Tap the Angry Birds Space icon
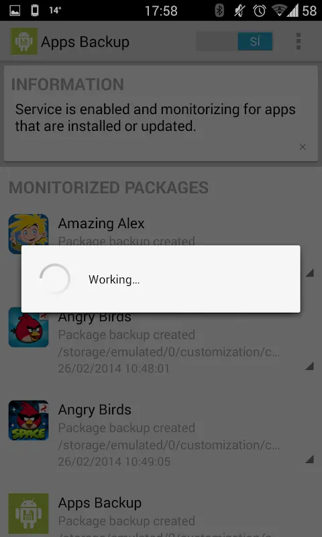 click(28, 420)
